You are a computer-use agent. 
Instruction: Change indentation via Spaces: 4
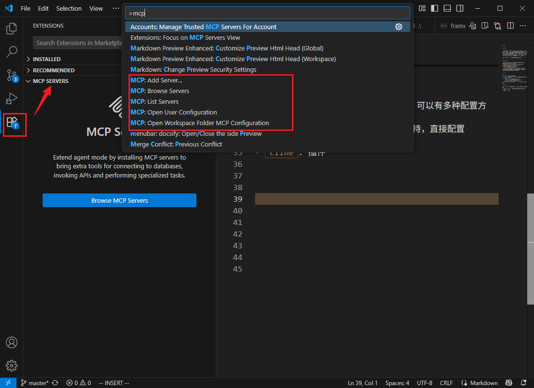click(x=397, y=383)
